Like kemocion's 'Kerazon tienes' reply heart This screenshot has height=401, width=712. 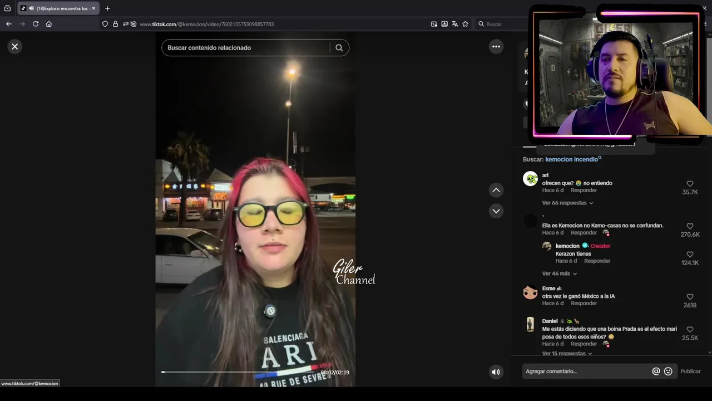click(690, 255)
